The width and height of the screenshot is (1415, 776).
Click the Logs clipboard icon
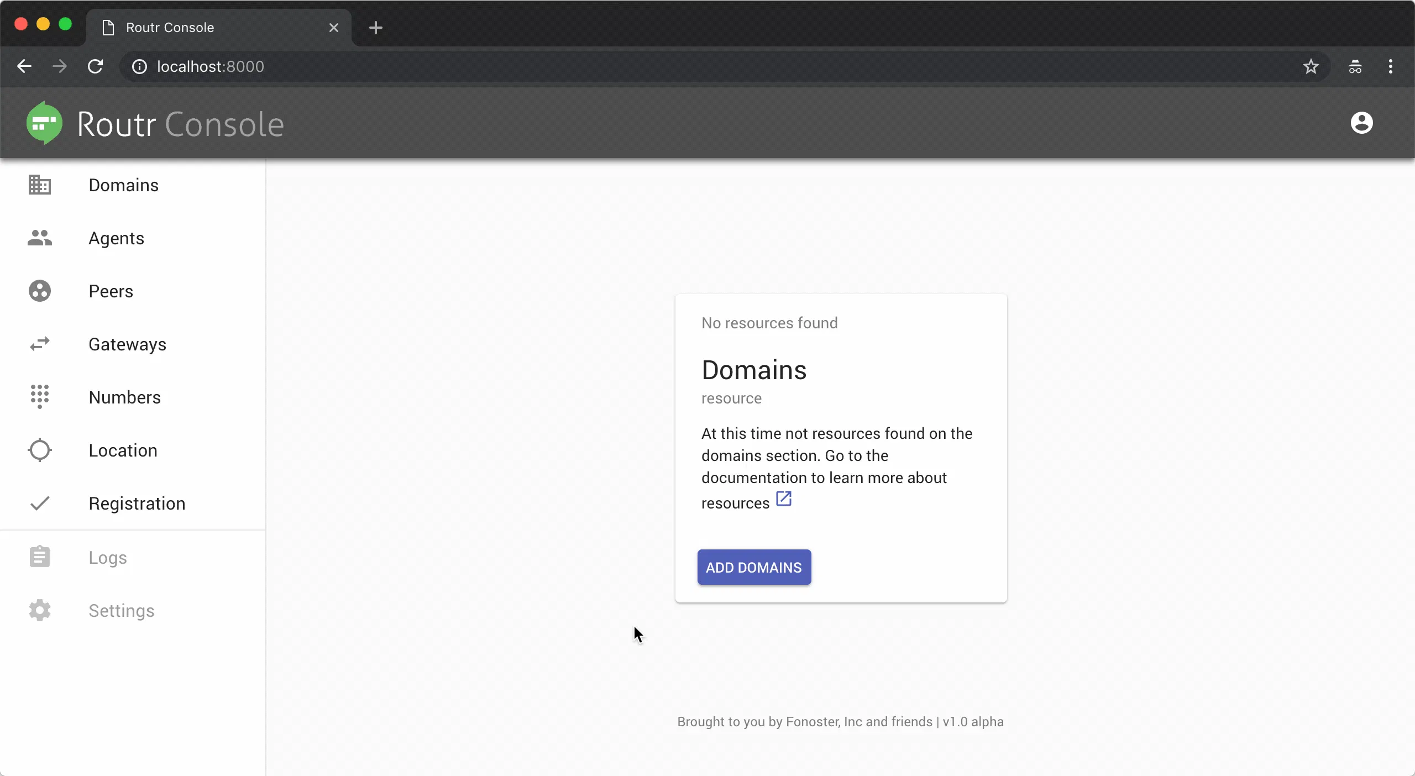point(40,557)
